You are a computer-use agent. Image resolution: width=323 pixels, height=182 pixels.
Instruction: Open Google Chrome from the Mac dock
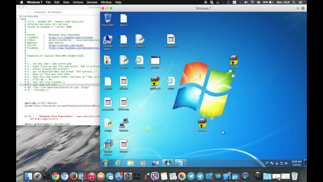pyautogui.click(x=56, y=176)
